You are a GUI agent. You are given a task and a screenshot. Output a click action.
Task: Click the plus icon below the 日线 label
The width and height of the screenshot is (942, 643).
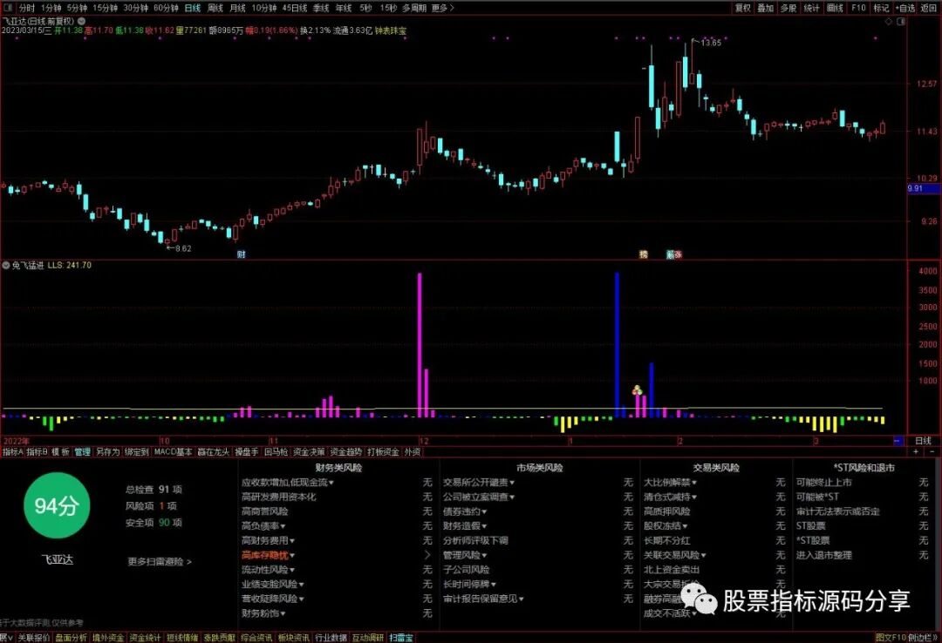point(916,450)
